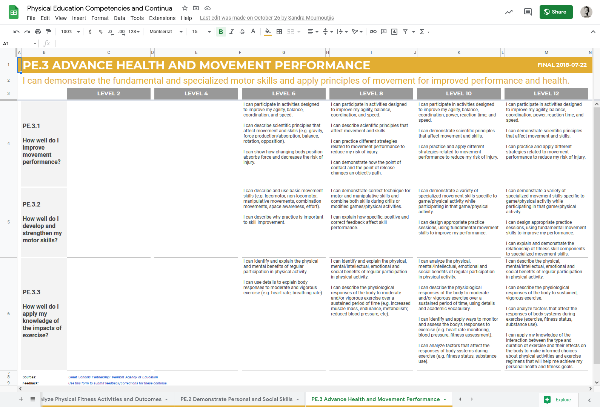Viewport: 600px width, 407px height.
Task: Click the green Share button
Action: coord(556,12)
